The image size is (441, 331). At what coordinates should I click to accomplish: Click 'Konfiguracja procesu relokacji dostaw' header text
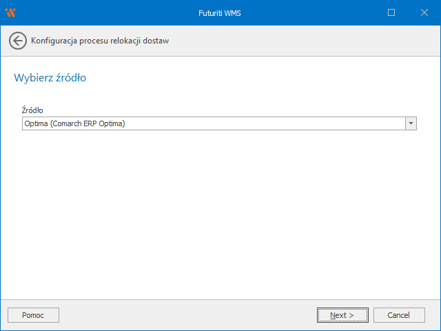pos(100,41)
